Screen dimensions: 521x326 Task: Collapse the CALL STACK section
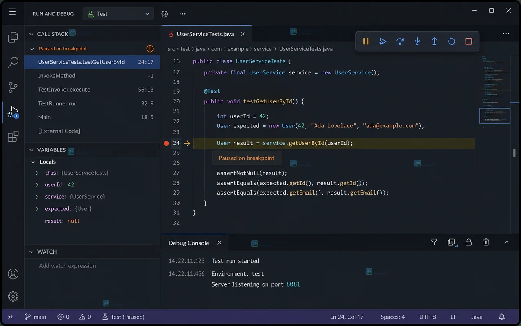click(x=31, y=34)
